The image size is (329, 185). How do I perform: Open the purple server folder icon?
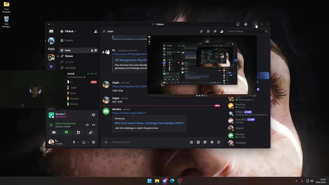tap(51, 66)
